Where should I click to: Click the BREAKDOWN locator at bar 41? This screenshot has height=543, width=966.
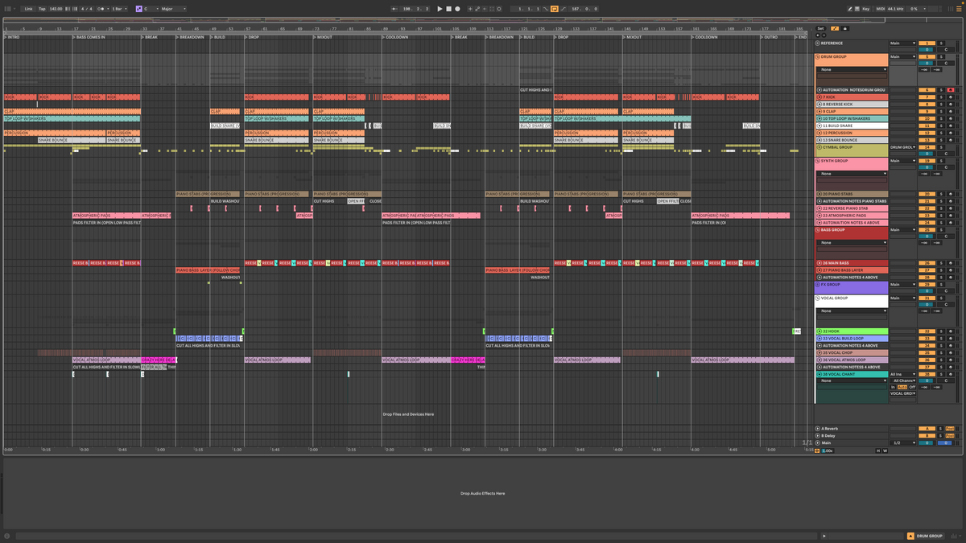[x=191, y=37]
